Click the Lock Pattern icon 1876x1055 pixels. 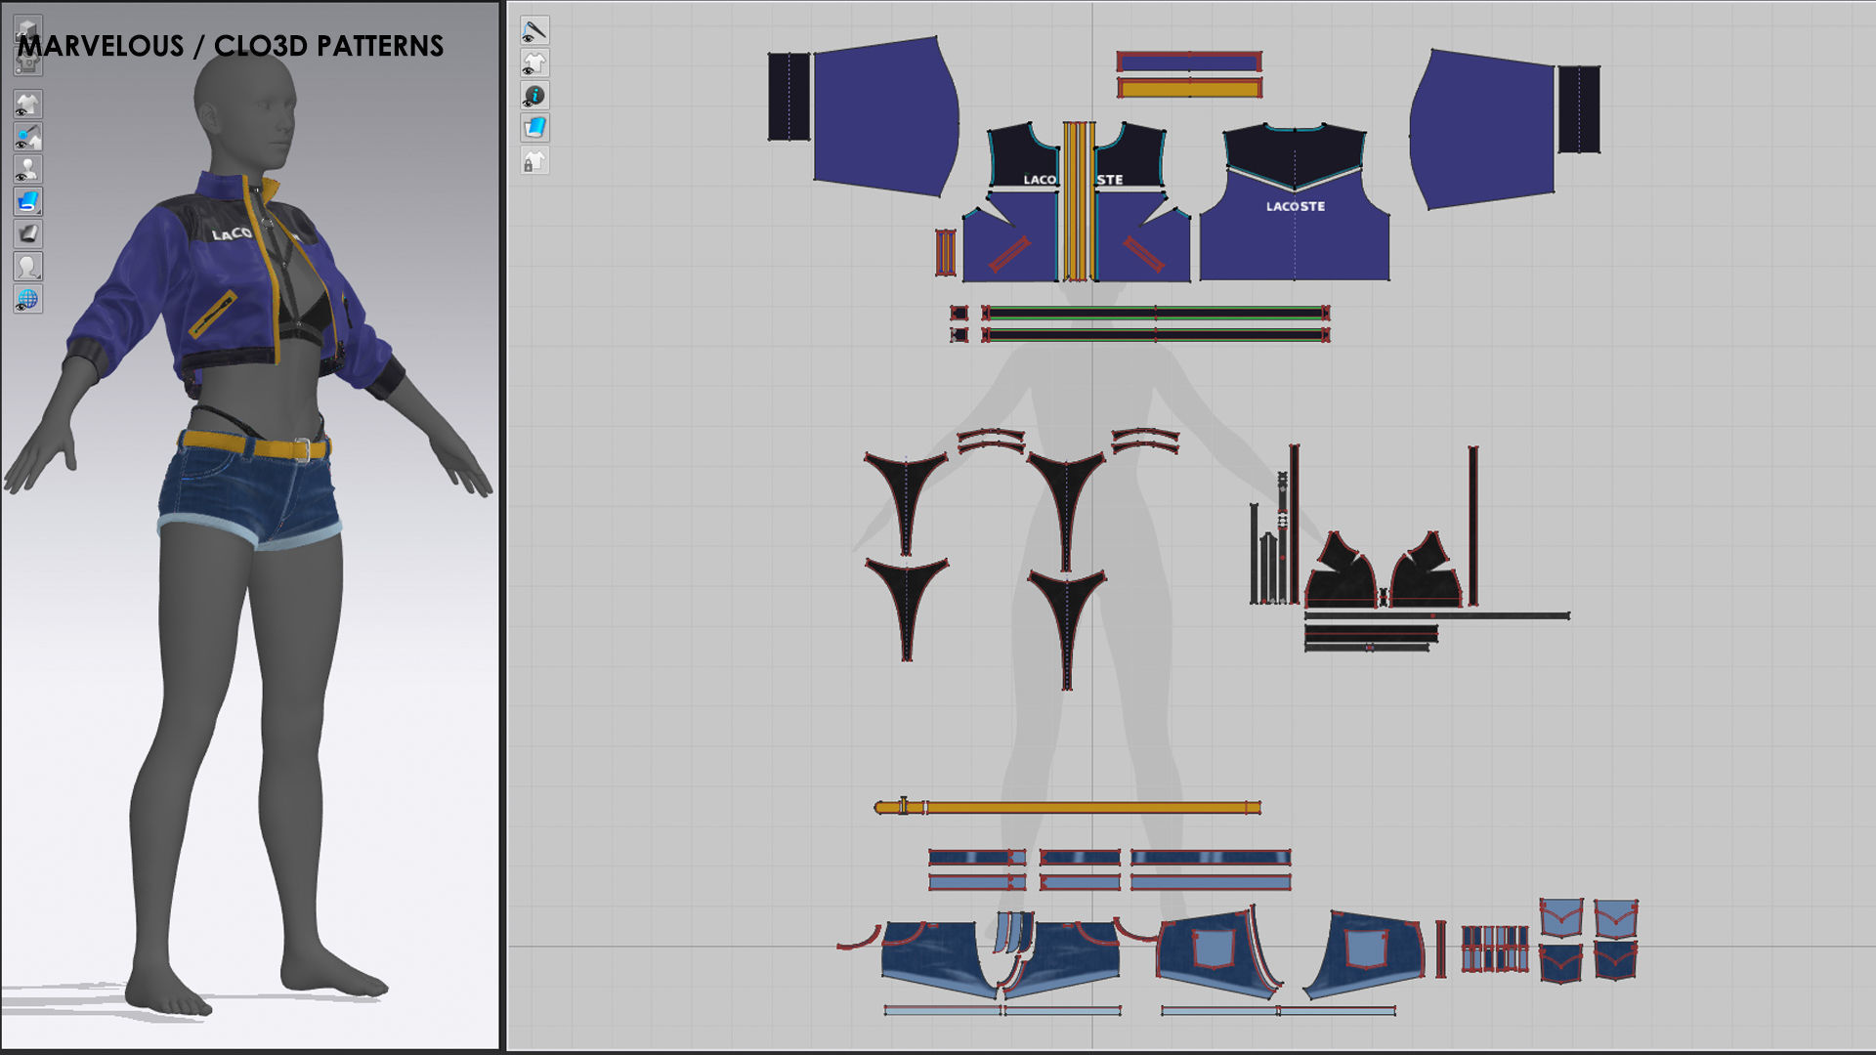click(534, 160)
